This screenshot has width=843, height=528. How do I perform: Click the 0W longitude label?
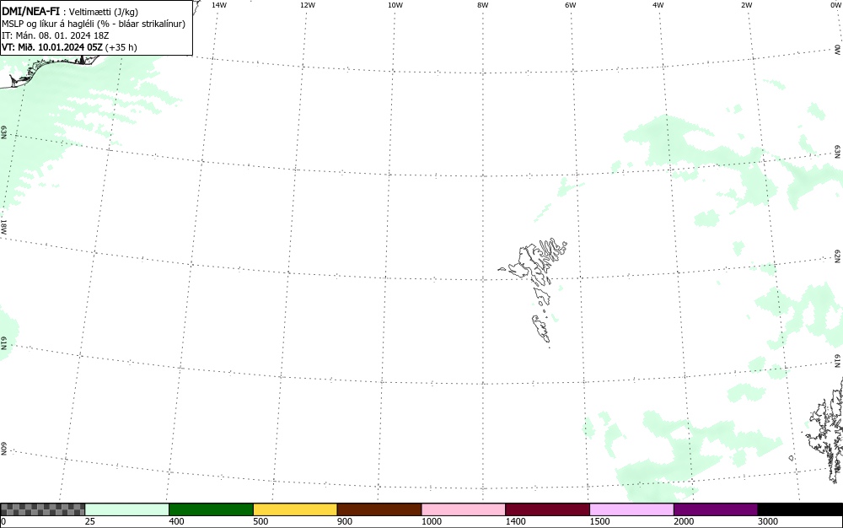coord(835,5)
